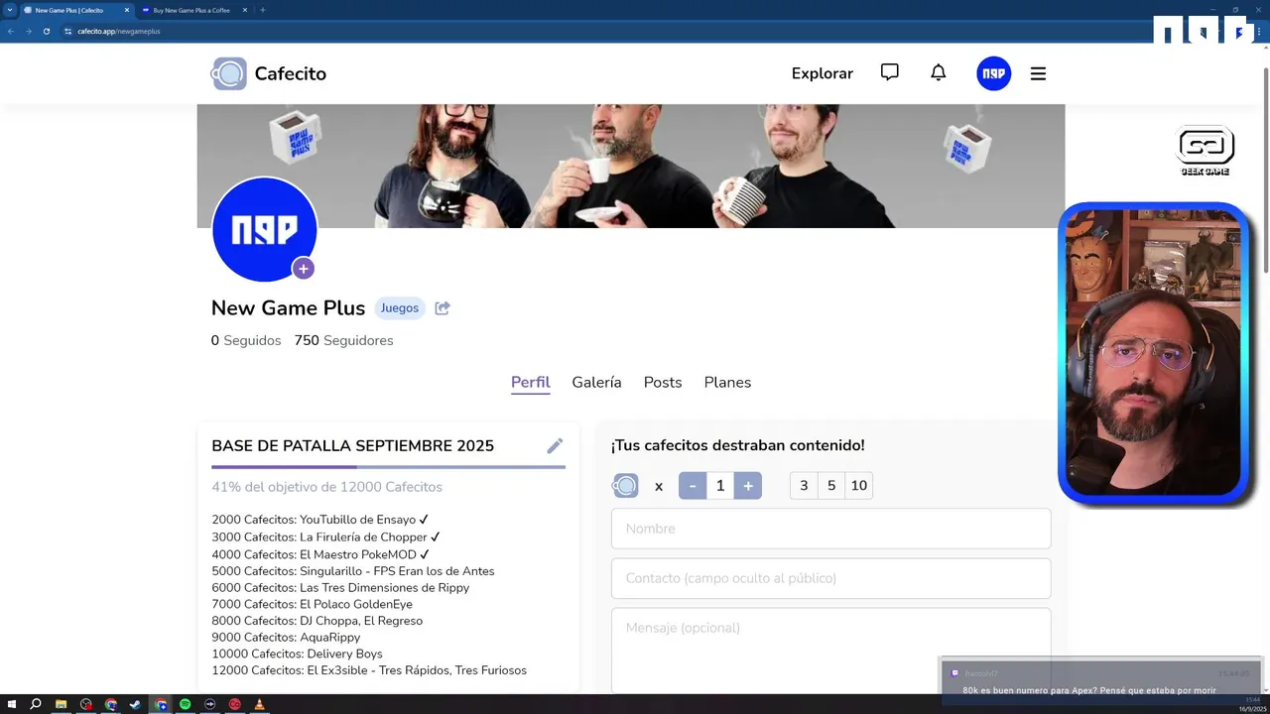This screenshot has height=714, width=1270.
Task: Click the Cafecito logo icon
Action: pyautogui.click(x=229, y=73)
